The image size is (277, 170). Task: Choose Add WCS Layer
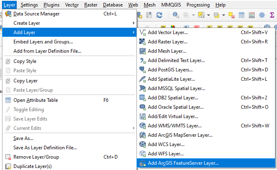(206, 144)
